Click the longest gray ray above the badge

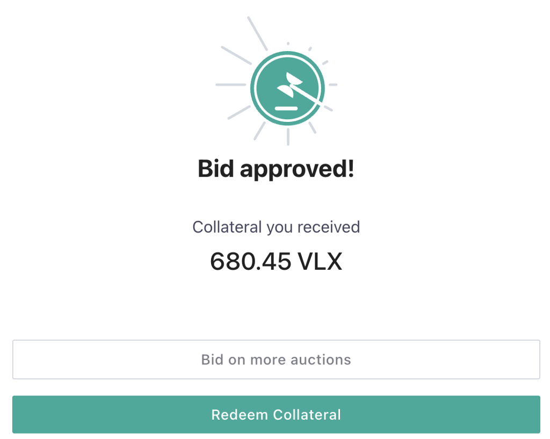click(x=257, y=33)
